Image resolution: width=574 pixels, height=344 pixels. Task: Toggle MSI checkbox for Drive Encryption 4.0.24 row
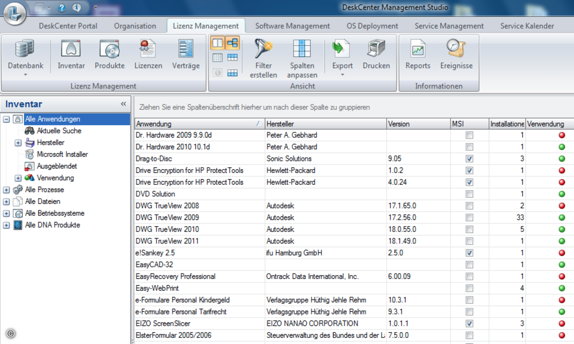pos(469,182)
